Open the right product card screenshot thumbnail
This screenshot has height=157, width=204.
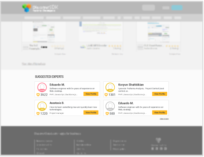click(x=158, y=31)
